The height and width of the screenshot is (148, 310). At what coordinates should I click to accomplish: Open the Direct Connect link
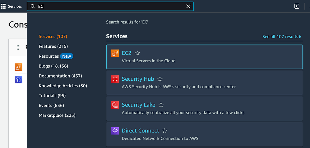(140, 131)
